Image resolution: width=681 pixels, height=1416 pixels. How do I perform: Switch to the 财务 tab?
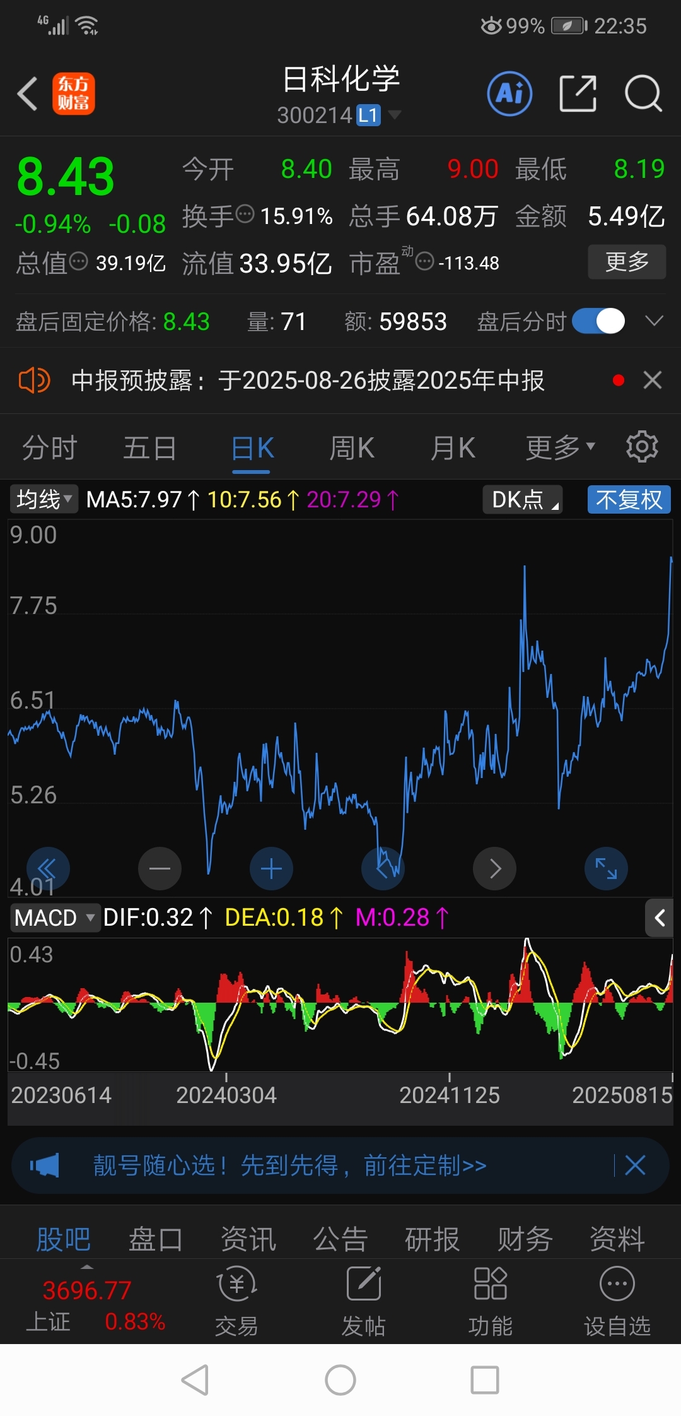pos(525,1239)
